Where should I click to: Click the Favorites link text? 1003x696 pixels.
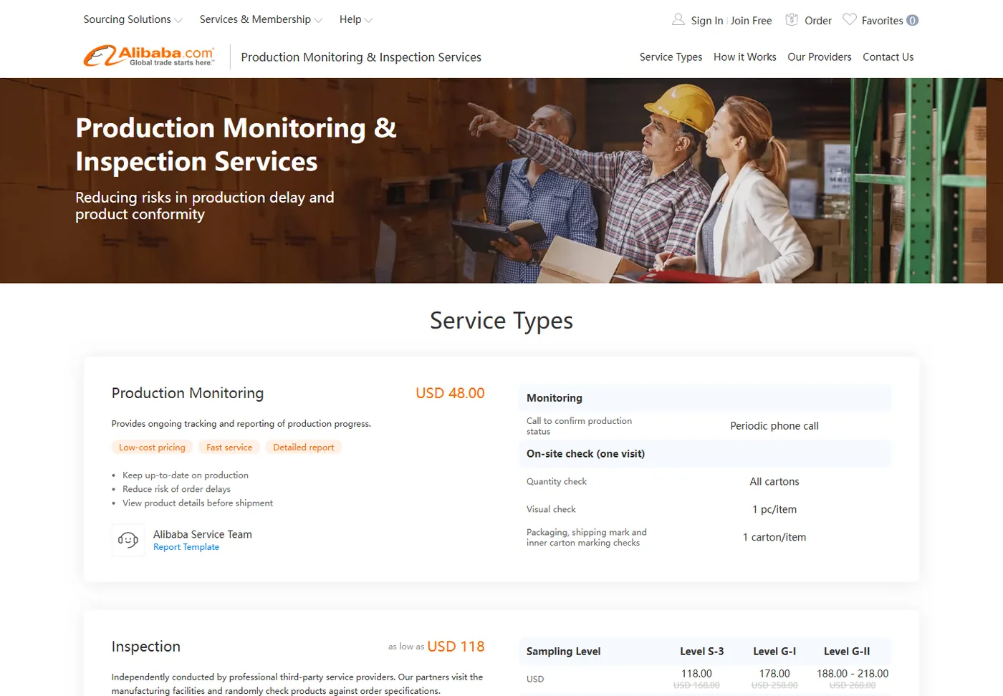(883, 21)
